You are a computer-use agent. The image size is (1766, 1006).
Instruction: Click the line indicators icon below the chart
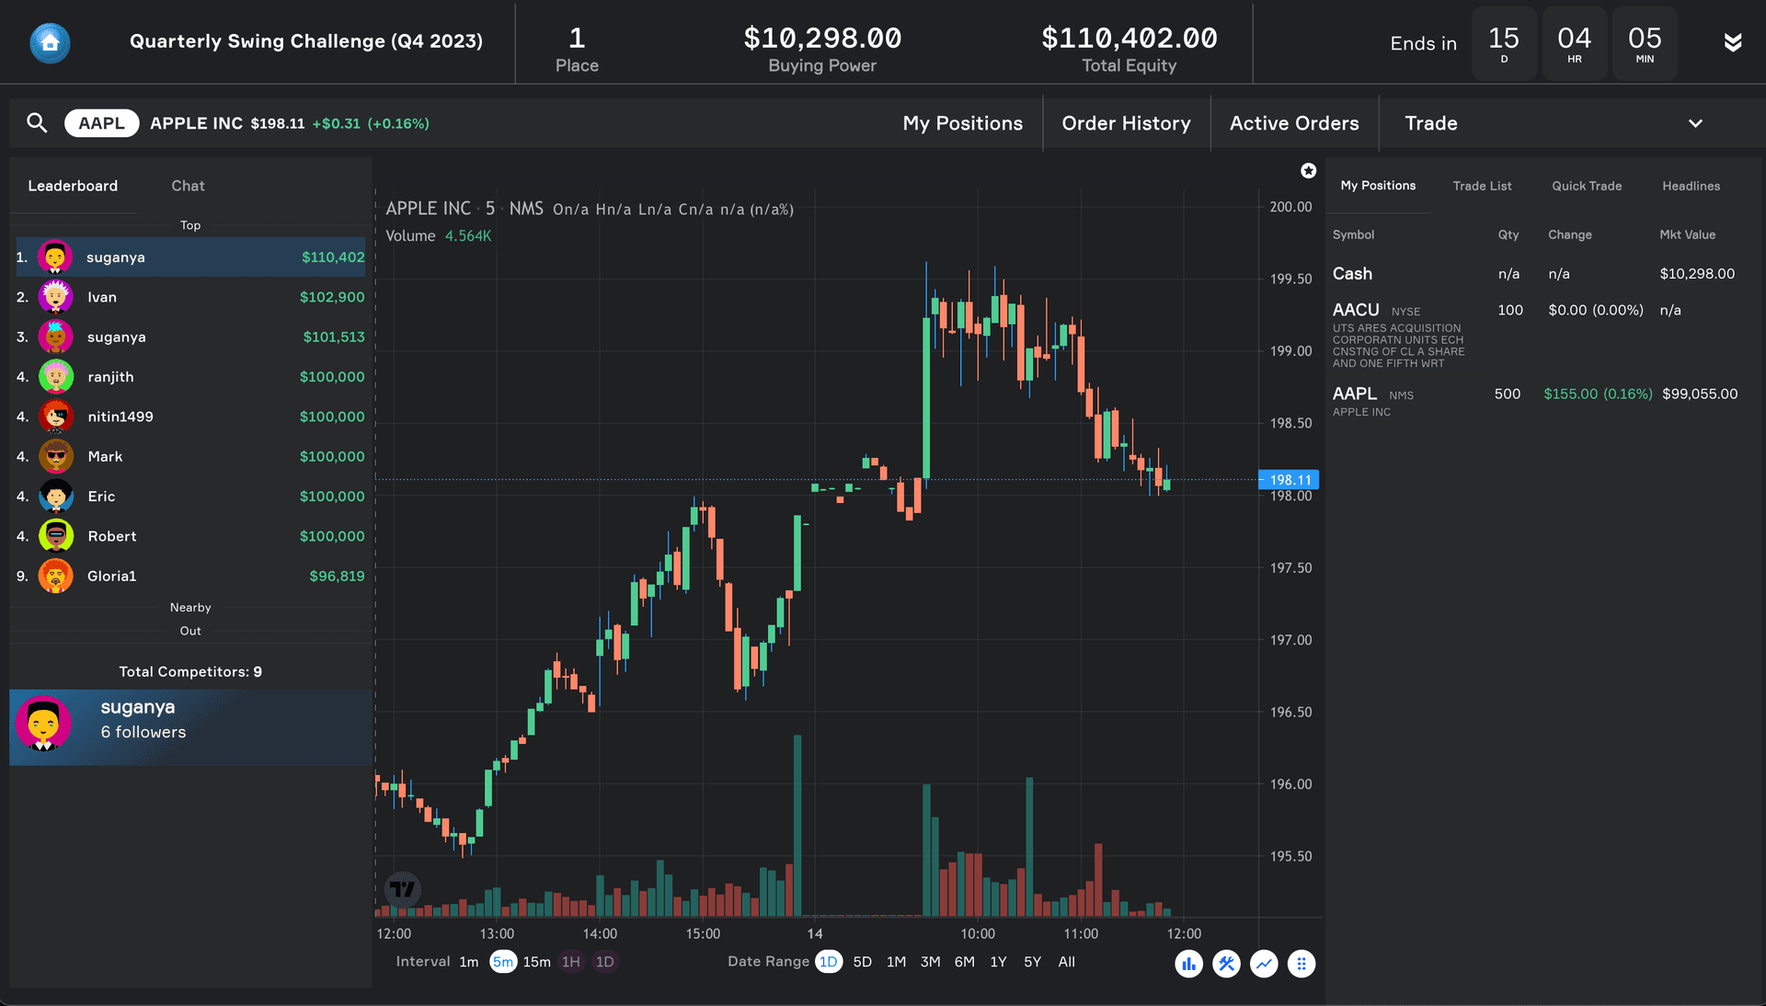click(1264, 964)
